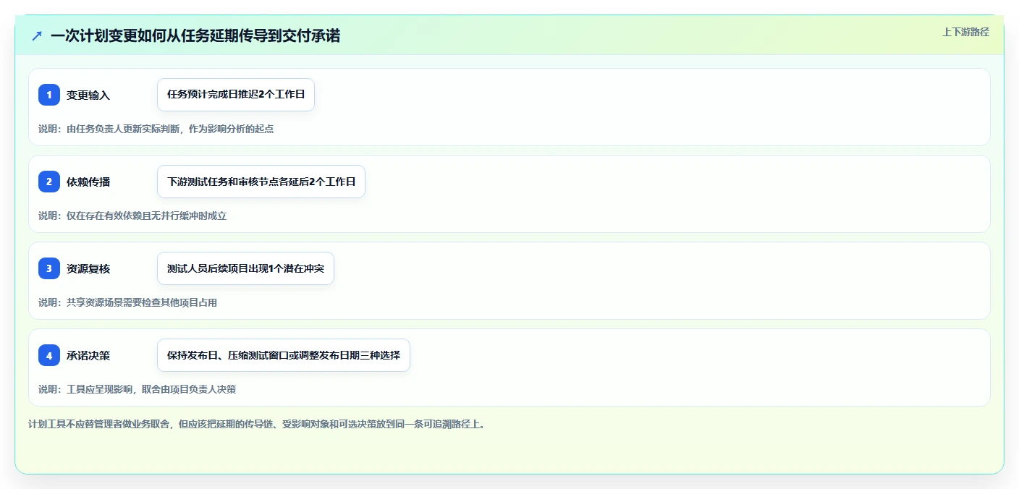The width and height of the screenshot is (1019, 489).
Task: Click the step 4 number badge
Action: [x=49, y=355]
